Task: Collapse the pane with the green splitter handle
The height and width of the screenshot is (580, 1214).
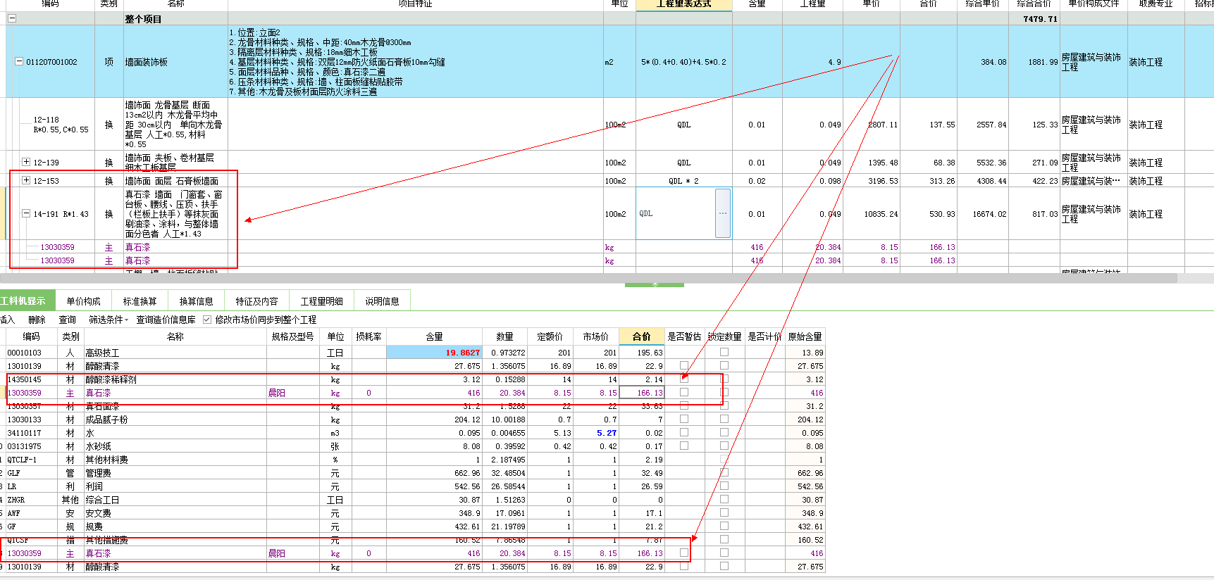Action: 655,284
